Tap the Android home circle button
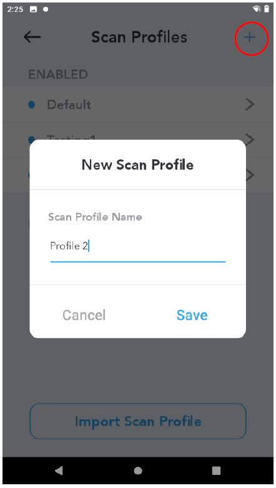 click(x=138, y=471)
